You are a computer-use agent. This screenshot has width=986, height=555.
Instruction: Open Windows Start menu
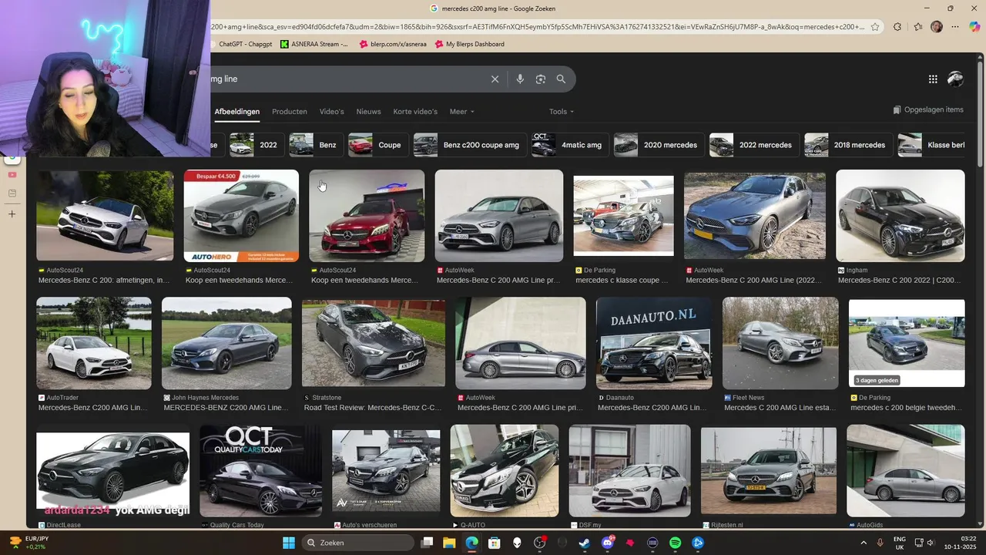(288, 543)
